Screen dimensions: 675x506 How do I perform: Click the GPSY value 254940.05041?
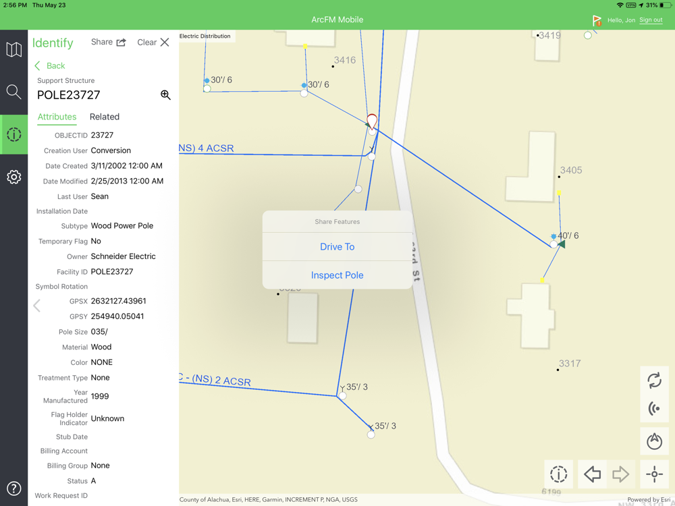117,316
